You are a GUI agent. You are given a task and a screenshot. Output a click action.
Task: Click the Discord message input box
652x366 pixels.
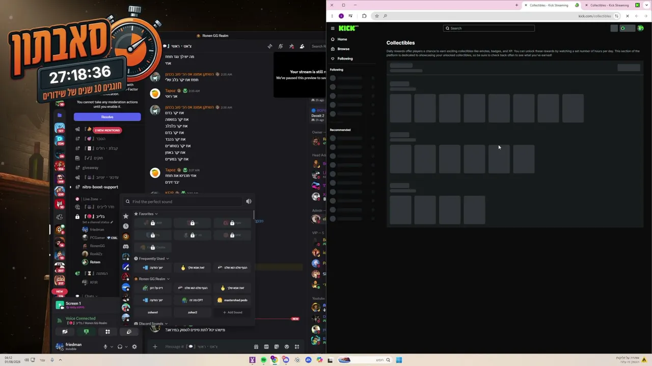[206, 347]
